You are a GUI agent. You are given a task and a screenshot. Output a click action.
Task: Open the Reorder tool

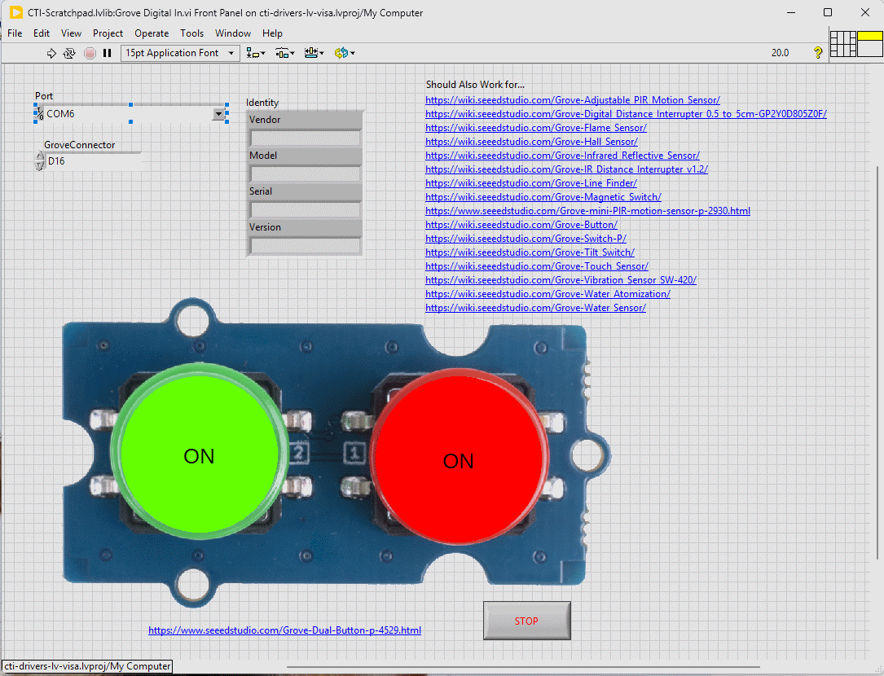click(x=343, y=53)
